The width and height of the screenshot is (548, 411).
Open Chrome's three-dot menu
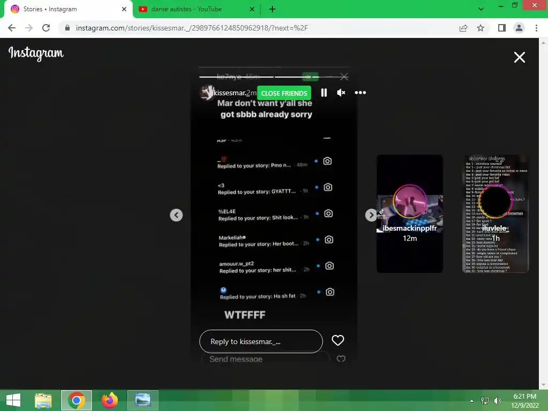pos(536,28)
